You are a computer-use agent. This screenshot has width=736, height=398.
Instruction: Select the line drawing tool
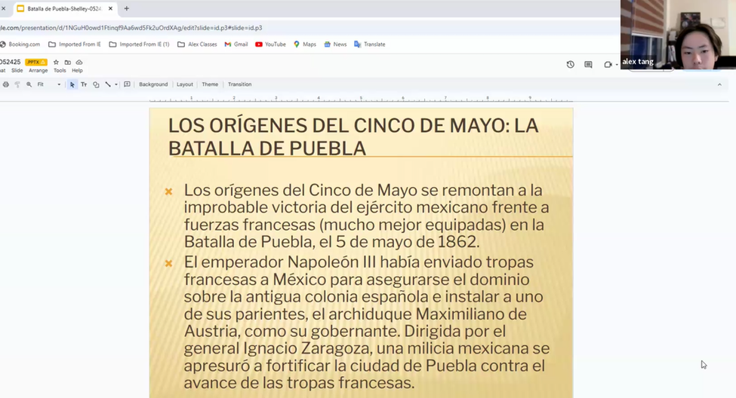tap(108, 84)
